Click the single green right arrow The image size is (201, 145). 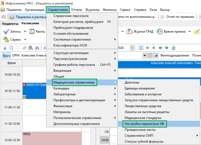tap(154, 48)
